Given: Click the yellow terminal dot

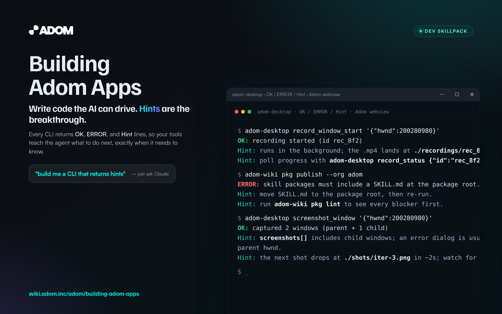Looking at the screenshot, I should coord(243,112).
